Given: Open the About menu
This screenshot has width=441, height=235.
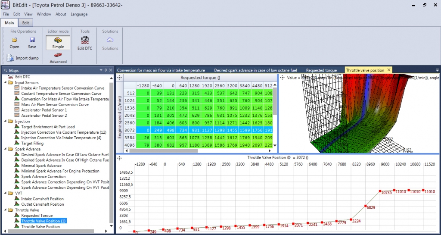Looking at the screenshot, I should (61, 14).
